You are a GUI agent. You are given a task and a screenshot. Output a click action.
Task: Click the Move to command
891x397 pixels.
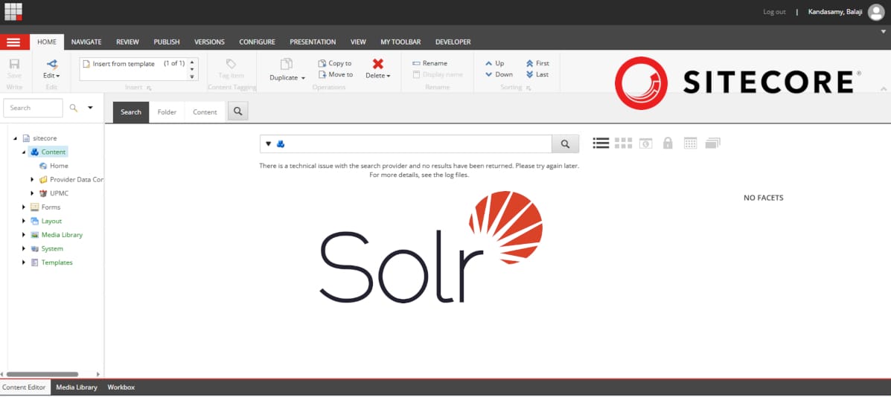click(x=335, y=74)
